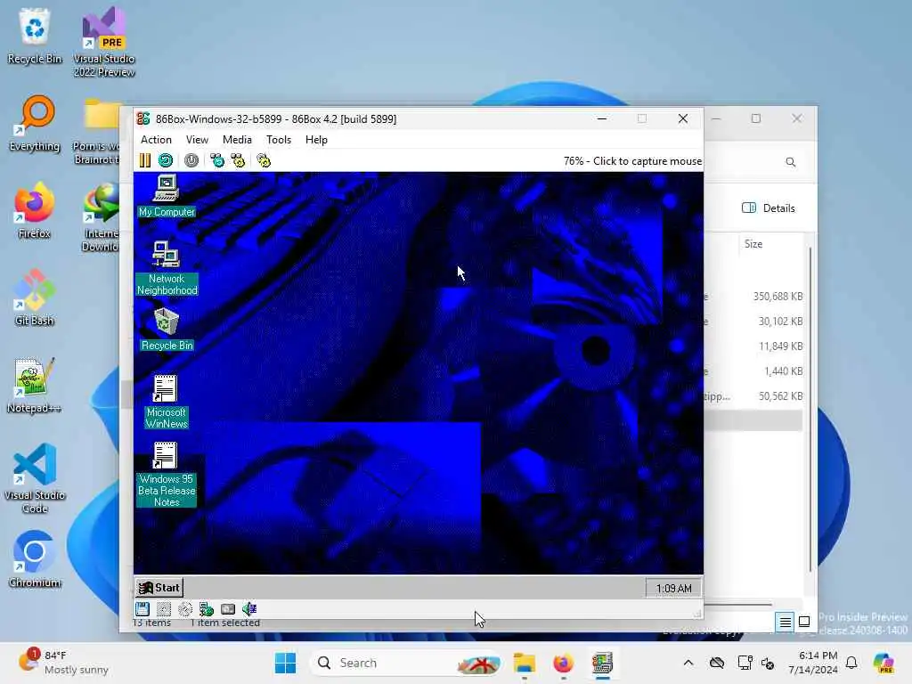The image size is (912, 684).
Task: Click the 86Box taskbar icon
Action: click(603, 663)
